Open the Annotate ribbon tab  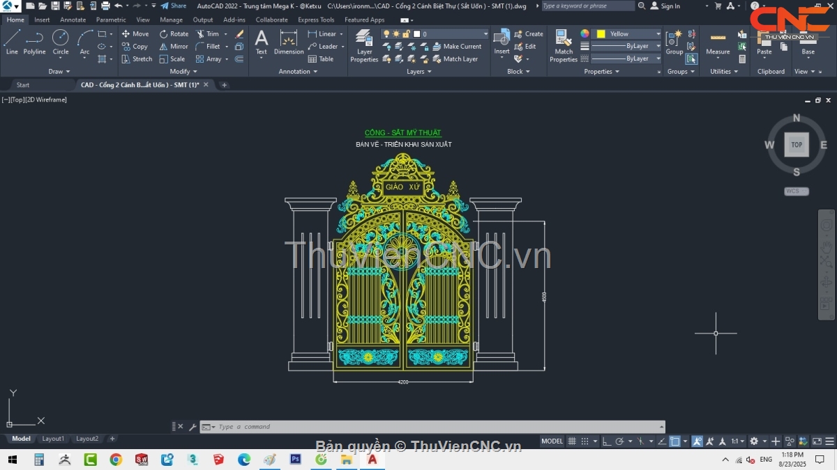coord(73,20)
